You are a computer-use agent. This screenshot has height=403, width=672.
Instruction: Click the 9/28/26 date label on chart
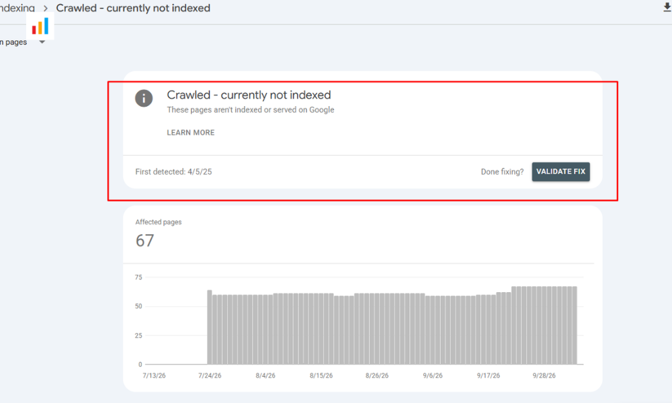(x=544, y=375)
